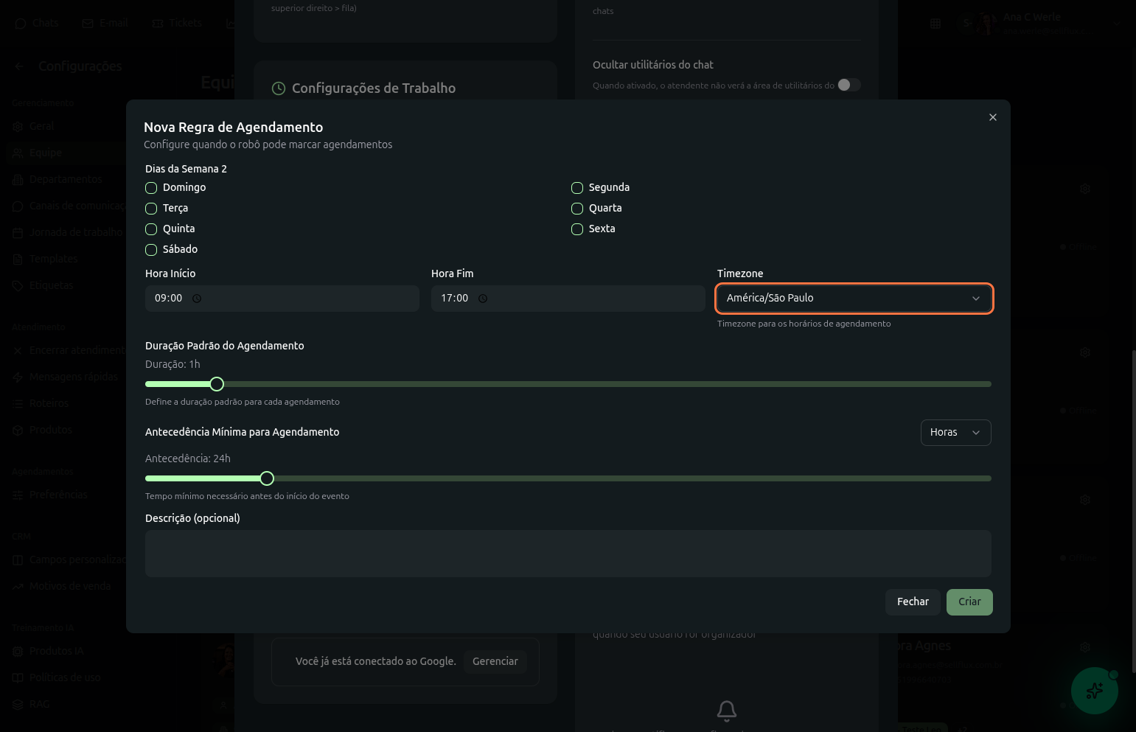The image size is (1136, 732).
Task: Open the Timezone América/São Paulo dropdown
Action: coord(854,299)
